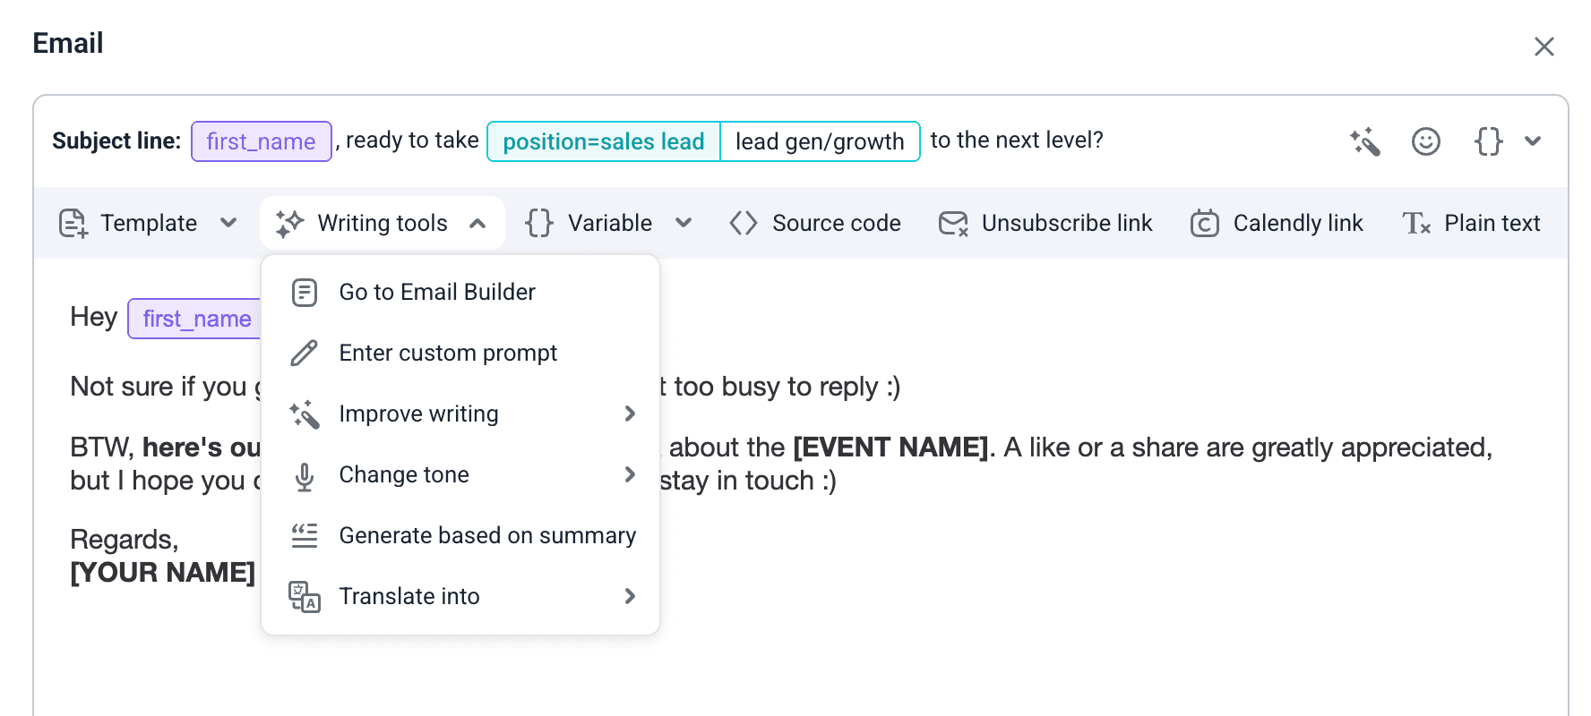Choose Enter custom prompt option
1591x716 pixels.
(x=447, y=353)
